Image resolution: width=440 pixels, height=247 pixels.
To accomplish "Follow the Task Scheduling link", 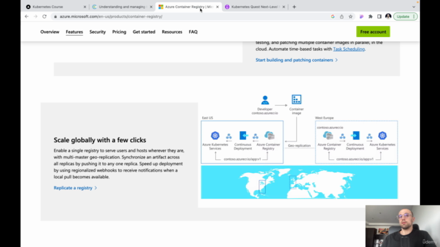I will coord(349,49).
